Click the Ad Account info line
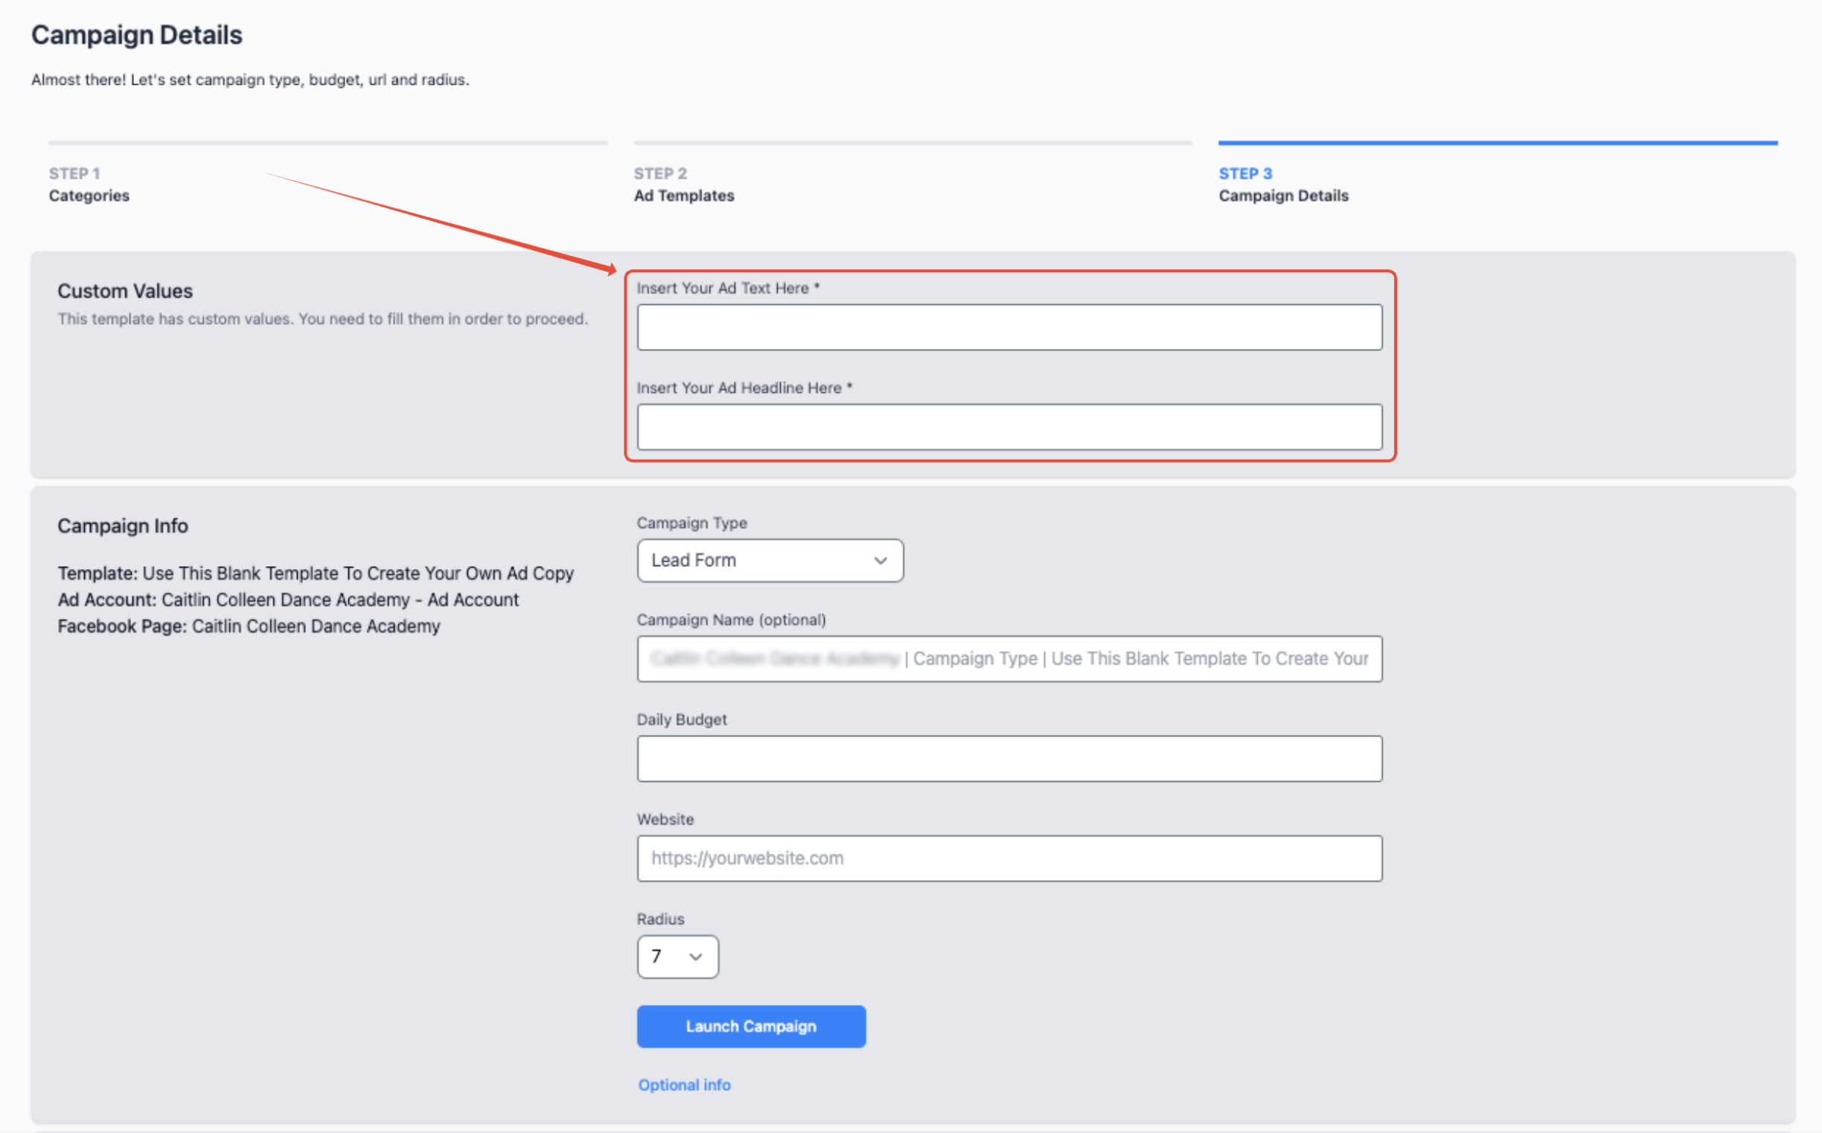1822x1133 pixels. (x=288, y=600)
